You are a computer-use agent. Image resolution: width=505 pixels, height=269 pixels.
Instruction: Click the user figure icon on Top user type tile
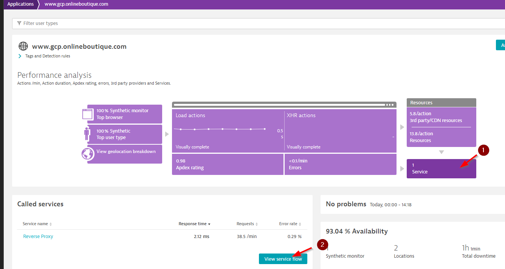(x=87, y=134)
